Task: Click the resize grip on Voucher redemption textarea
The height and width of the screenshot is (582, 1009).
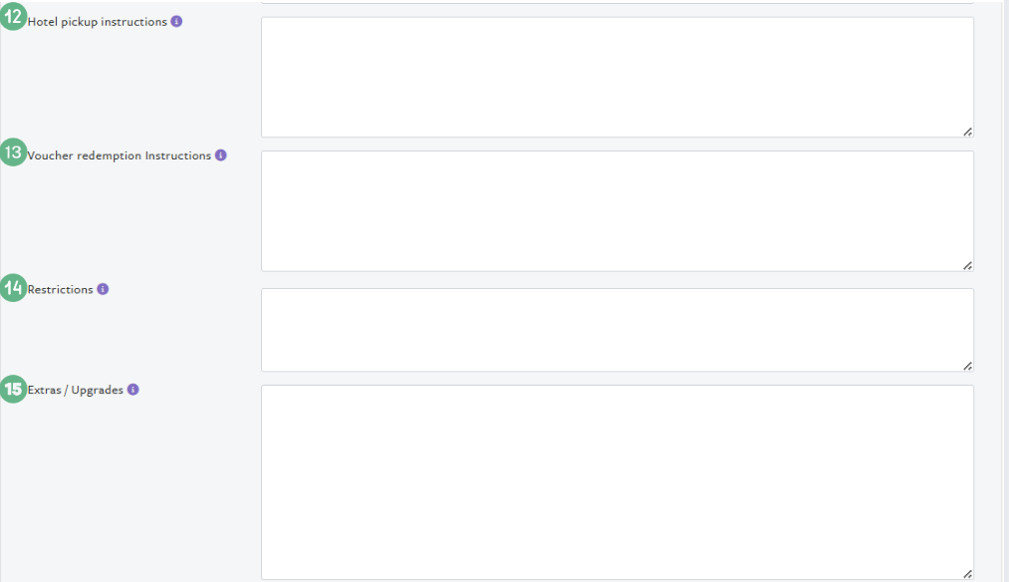Action: tap(968, 266)
